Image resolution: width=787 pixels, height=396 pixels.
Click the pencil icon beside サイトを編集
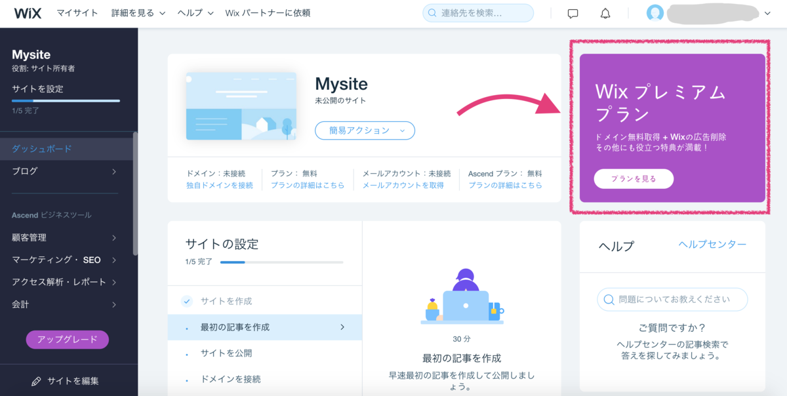pos(36,381)
